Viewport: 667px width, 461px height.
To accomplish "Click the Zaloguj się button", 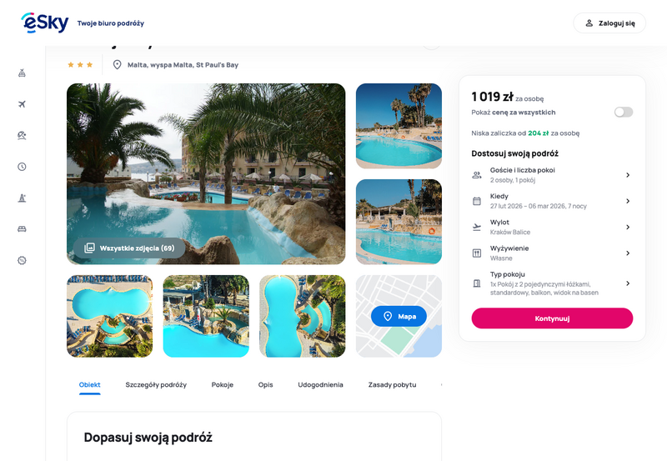I will pos(609,23).
